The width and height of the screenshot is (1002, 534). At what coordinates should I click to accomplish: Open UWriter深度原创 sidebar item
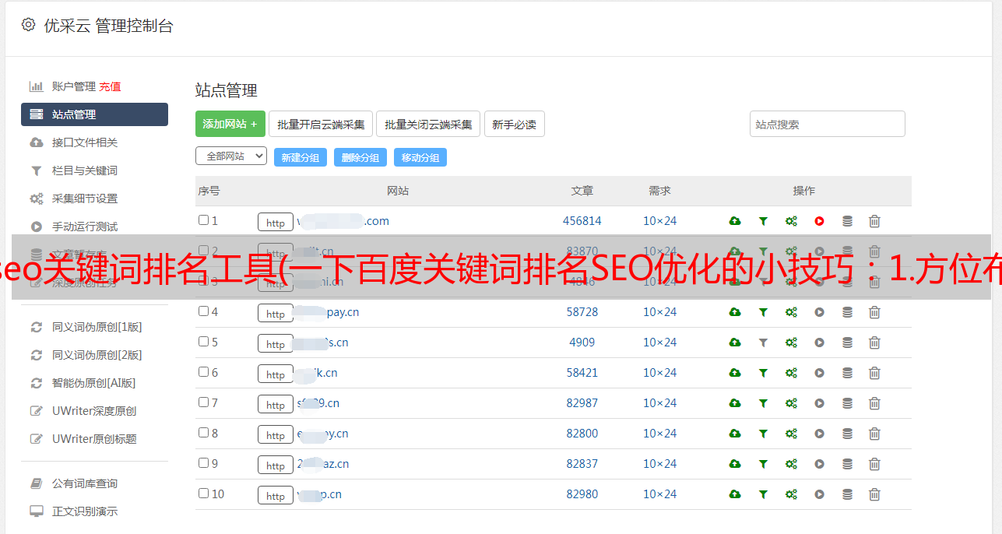[94, 411]
